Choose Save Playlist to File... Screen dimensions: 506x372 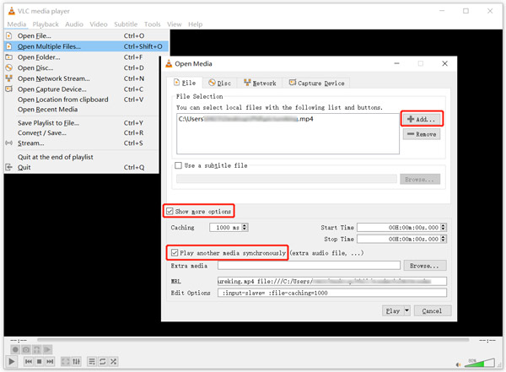click(82, 123)
